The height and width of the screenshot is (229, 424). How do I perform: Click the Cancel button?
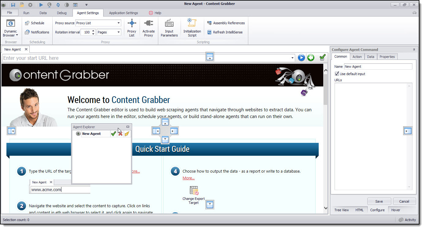404,201
